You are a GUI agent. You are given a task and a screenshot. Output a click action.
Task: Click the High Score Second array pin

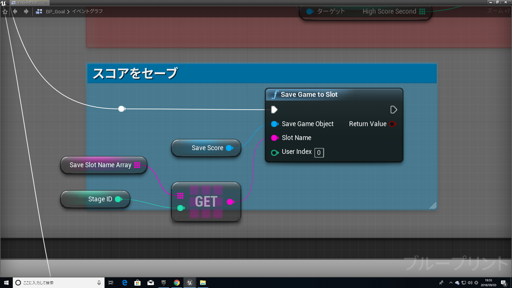point(422,12)
